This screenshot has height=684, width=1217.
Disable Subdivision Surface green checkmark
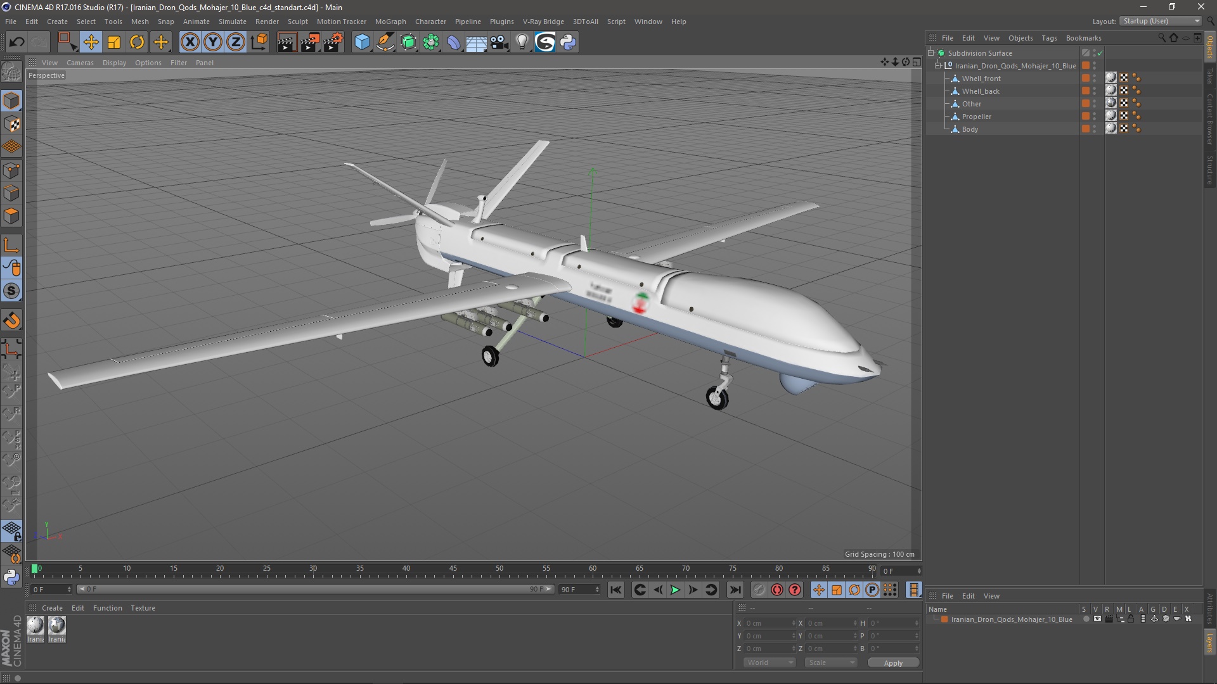1100,53
